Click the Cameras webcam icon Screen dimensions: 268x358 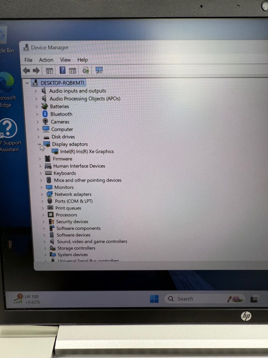[x=45, y=121]
